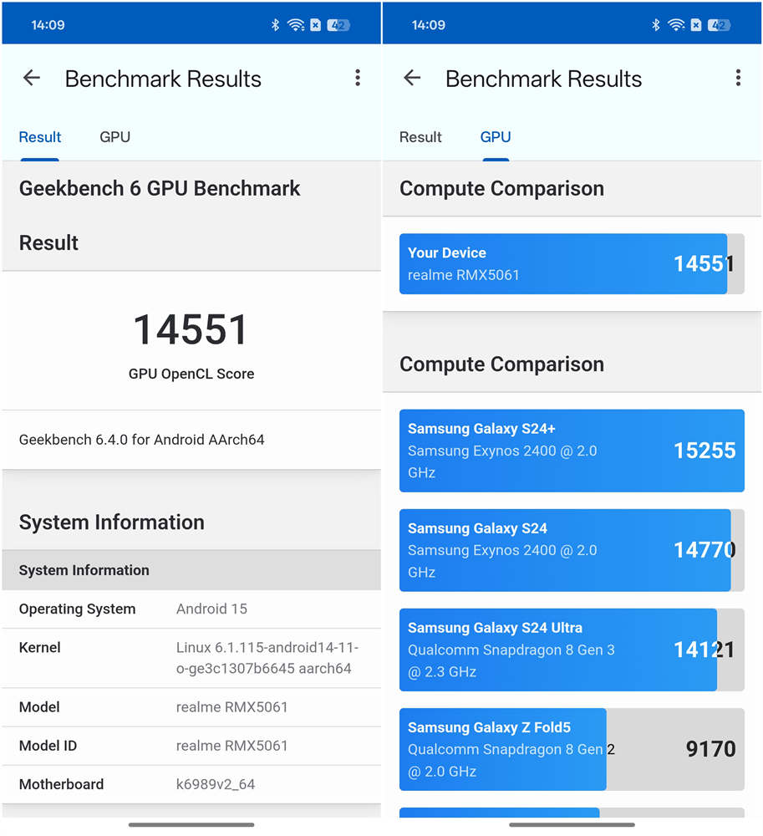Open three-dot overflow menu on right screen
Viewport: 763px width, 836px height.
click(x=738, y=78)
